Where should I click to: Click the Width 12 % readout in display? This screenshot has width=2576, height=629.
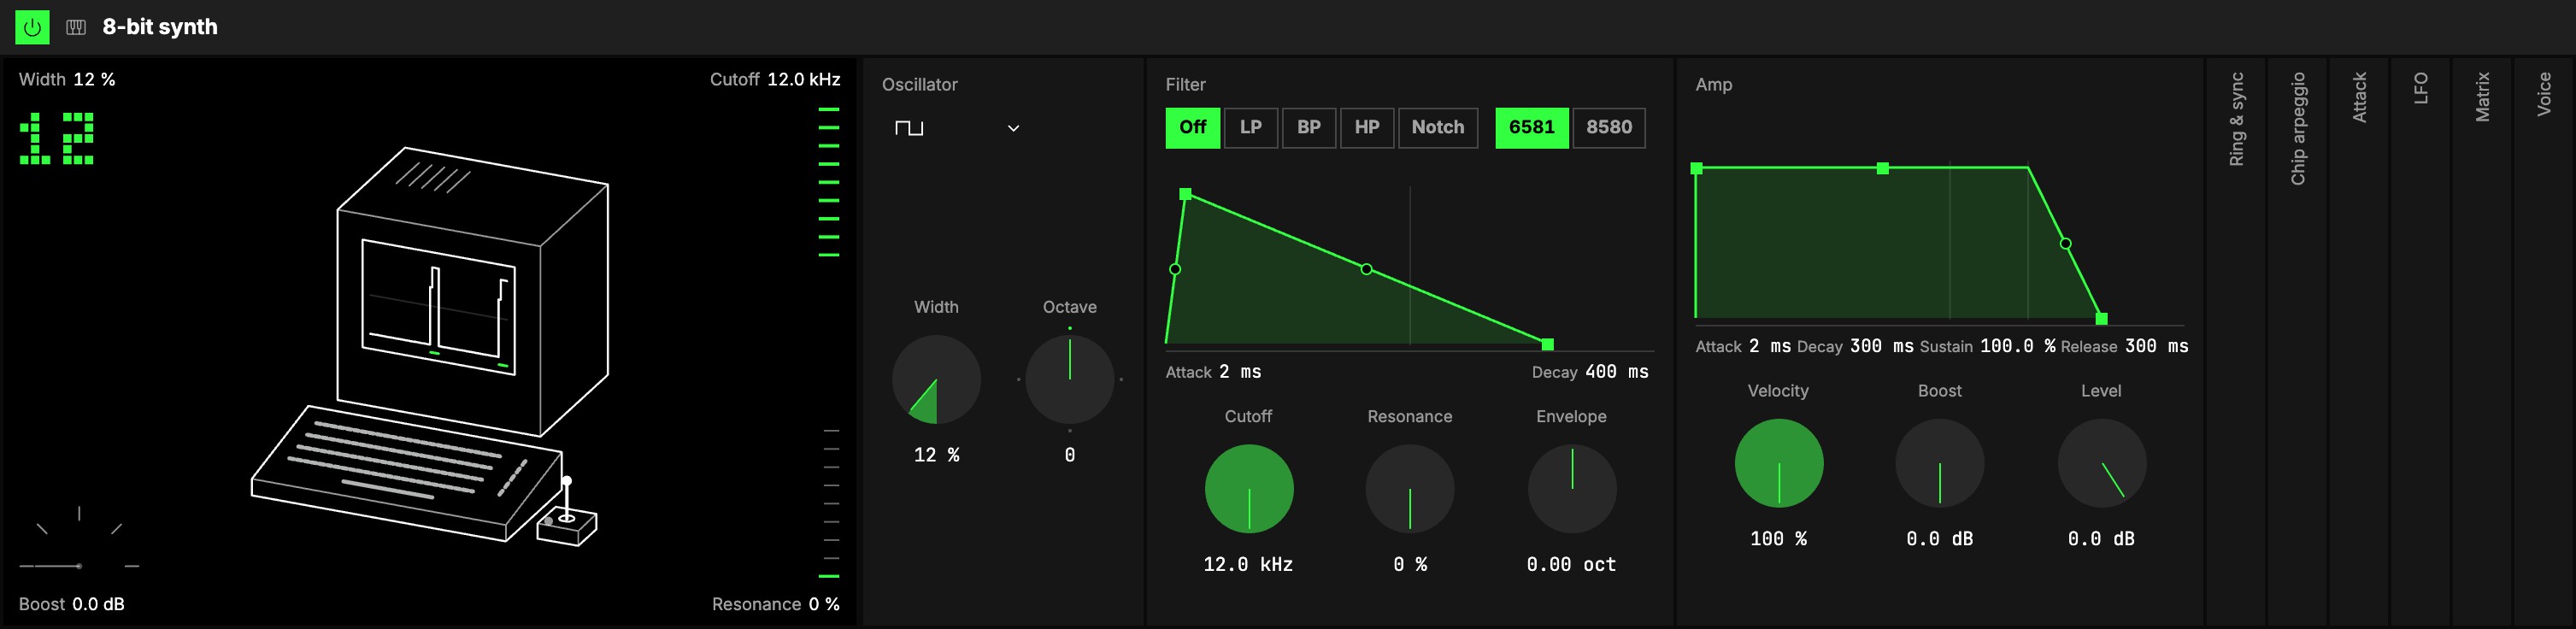67,79
